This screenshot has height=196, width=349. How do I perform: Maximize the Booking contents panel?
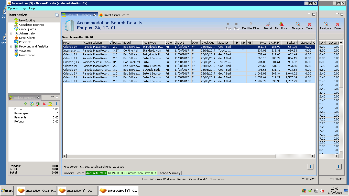pos(57,97)
